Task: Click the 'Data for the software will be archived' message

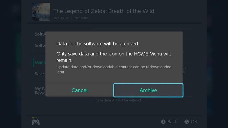Action: click(x=98, y=44)
